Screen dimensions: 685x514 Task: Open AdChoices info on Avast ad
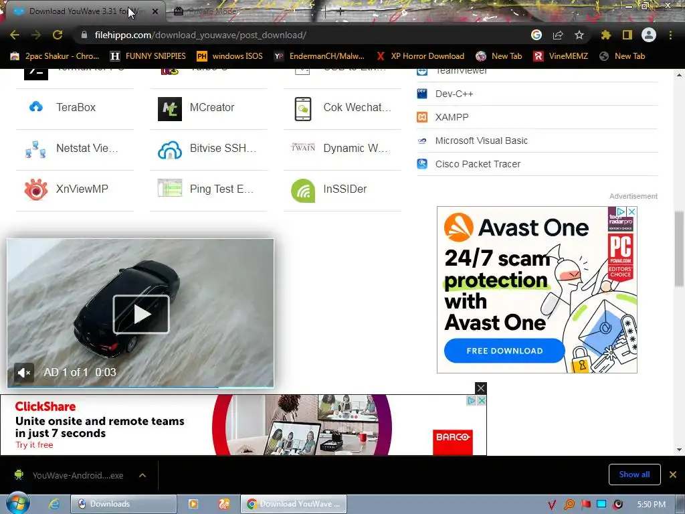click(x=621, y=211)
